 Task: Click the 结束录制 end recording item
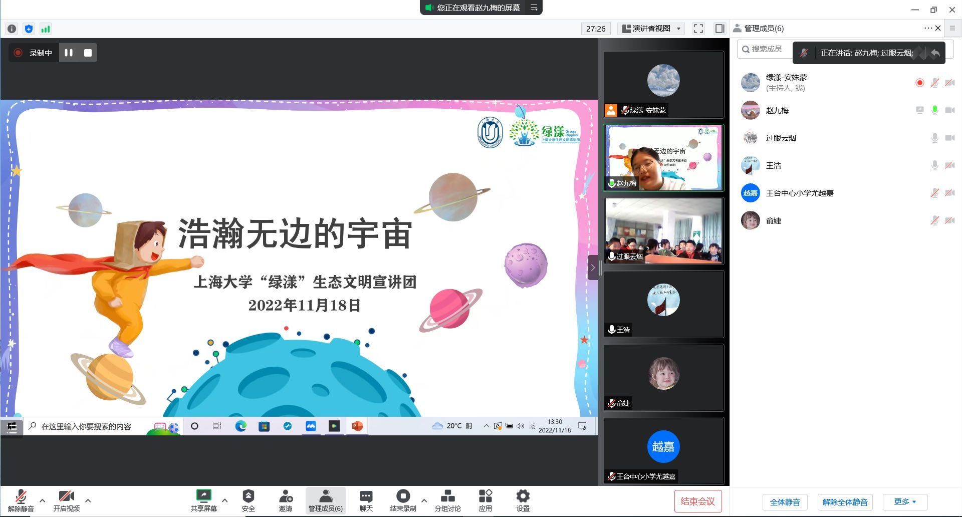pyautogui.click(x=403, y=496)
